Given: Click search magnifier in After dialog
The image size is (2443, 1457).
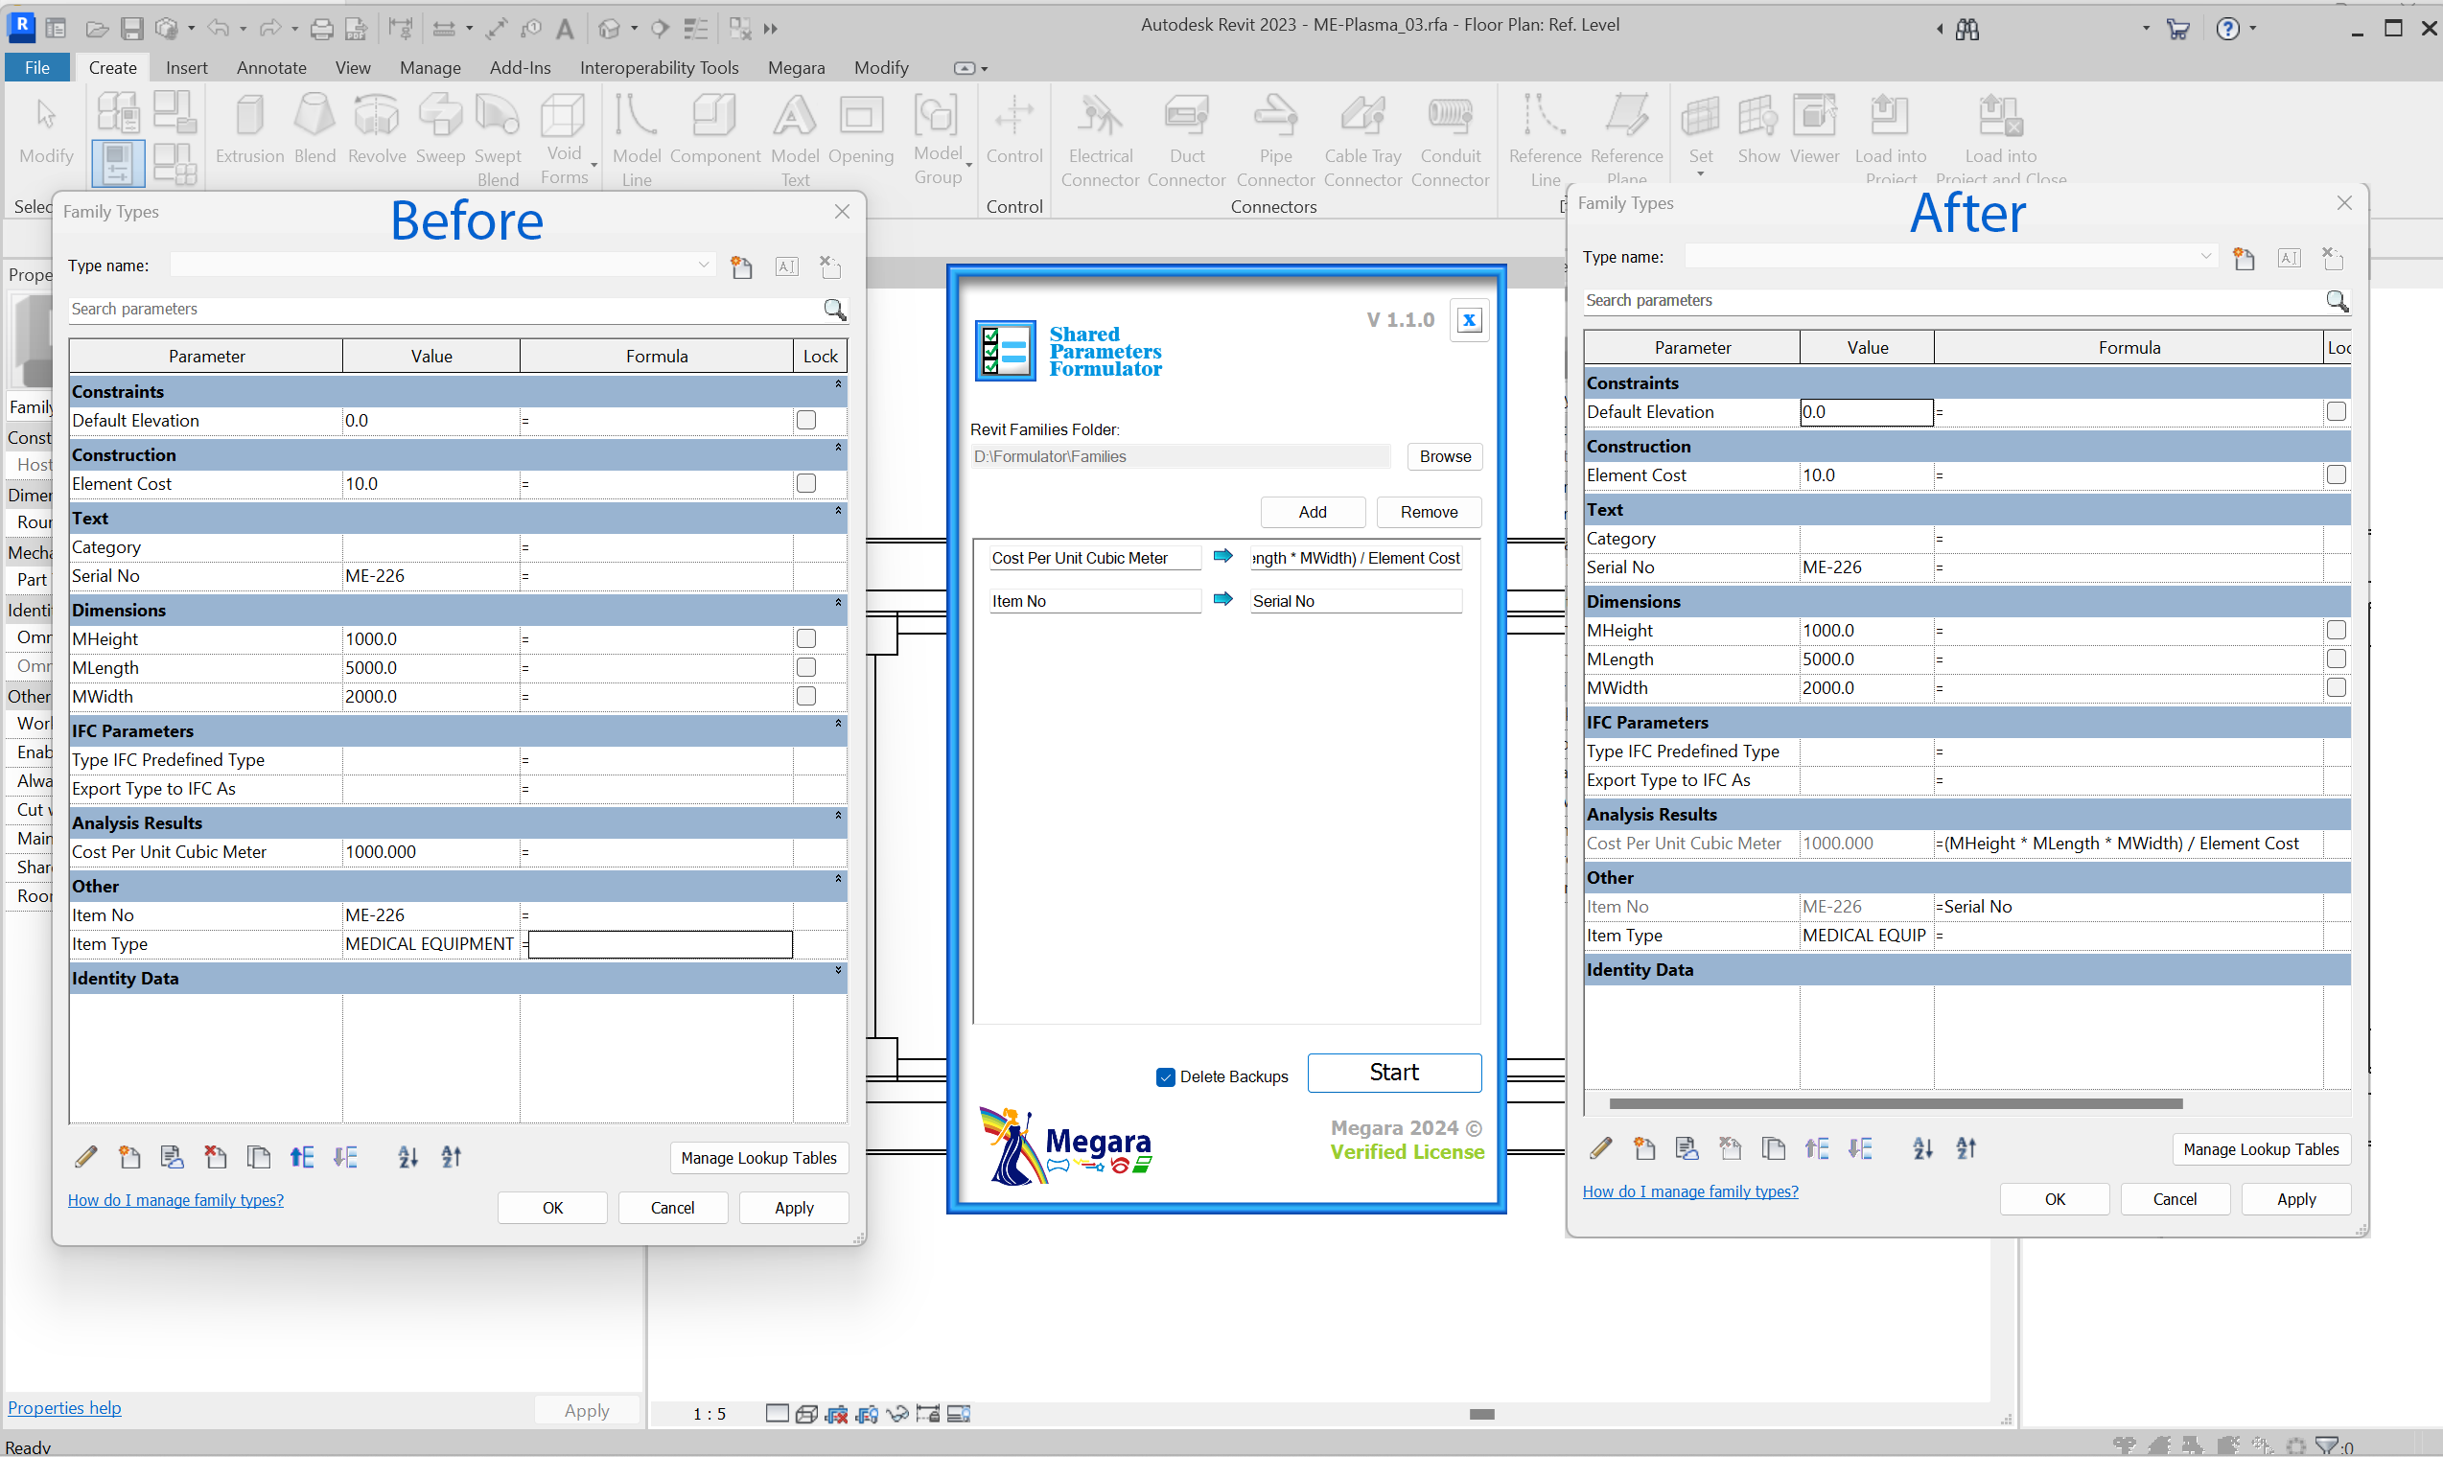Looking at the screenshot, I should [x=2336, y=300].
